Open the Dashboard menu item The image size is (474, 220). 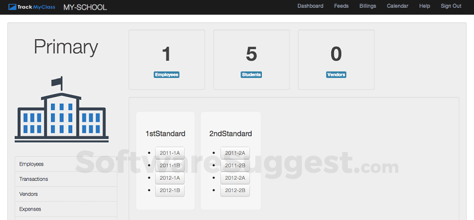pyautogui.click(x=310, y=6)
